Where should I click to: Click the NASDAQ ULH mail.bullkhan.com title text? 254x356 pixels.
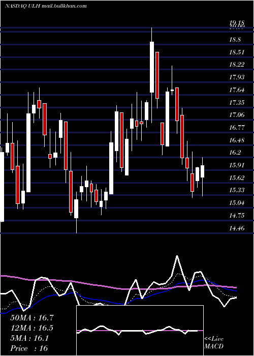pos(46,6)
